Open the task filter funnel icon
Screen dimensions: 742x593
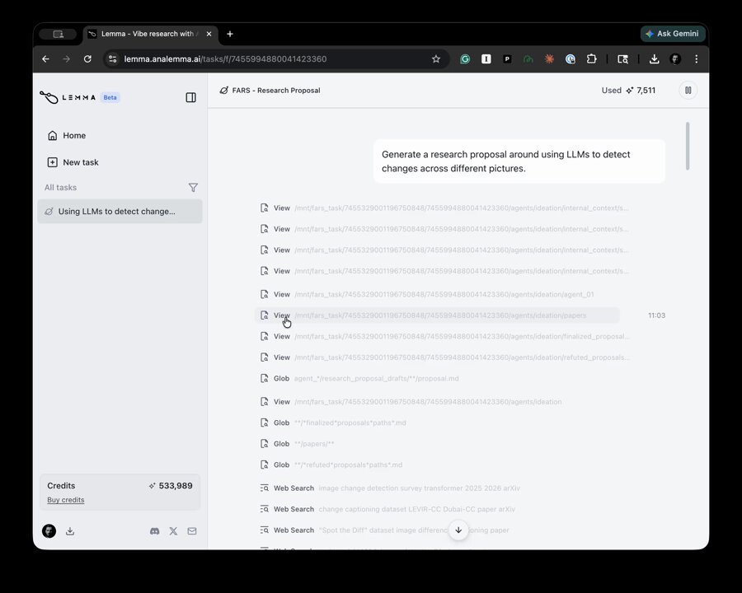click(x=193, y=188)
